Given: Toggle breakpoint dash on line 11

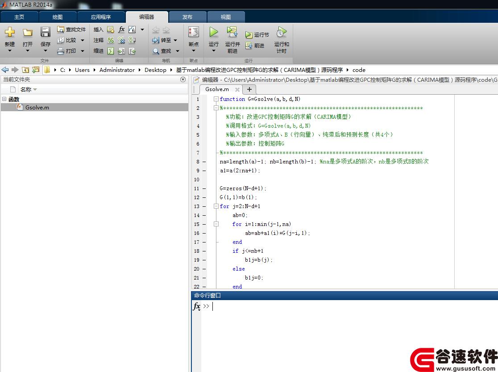Looking at the screenshot, I should (204, 188).
